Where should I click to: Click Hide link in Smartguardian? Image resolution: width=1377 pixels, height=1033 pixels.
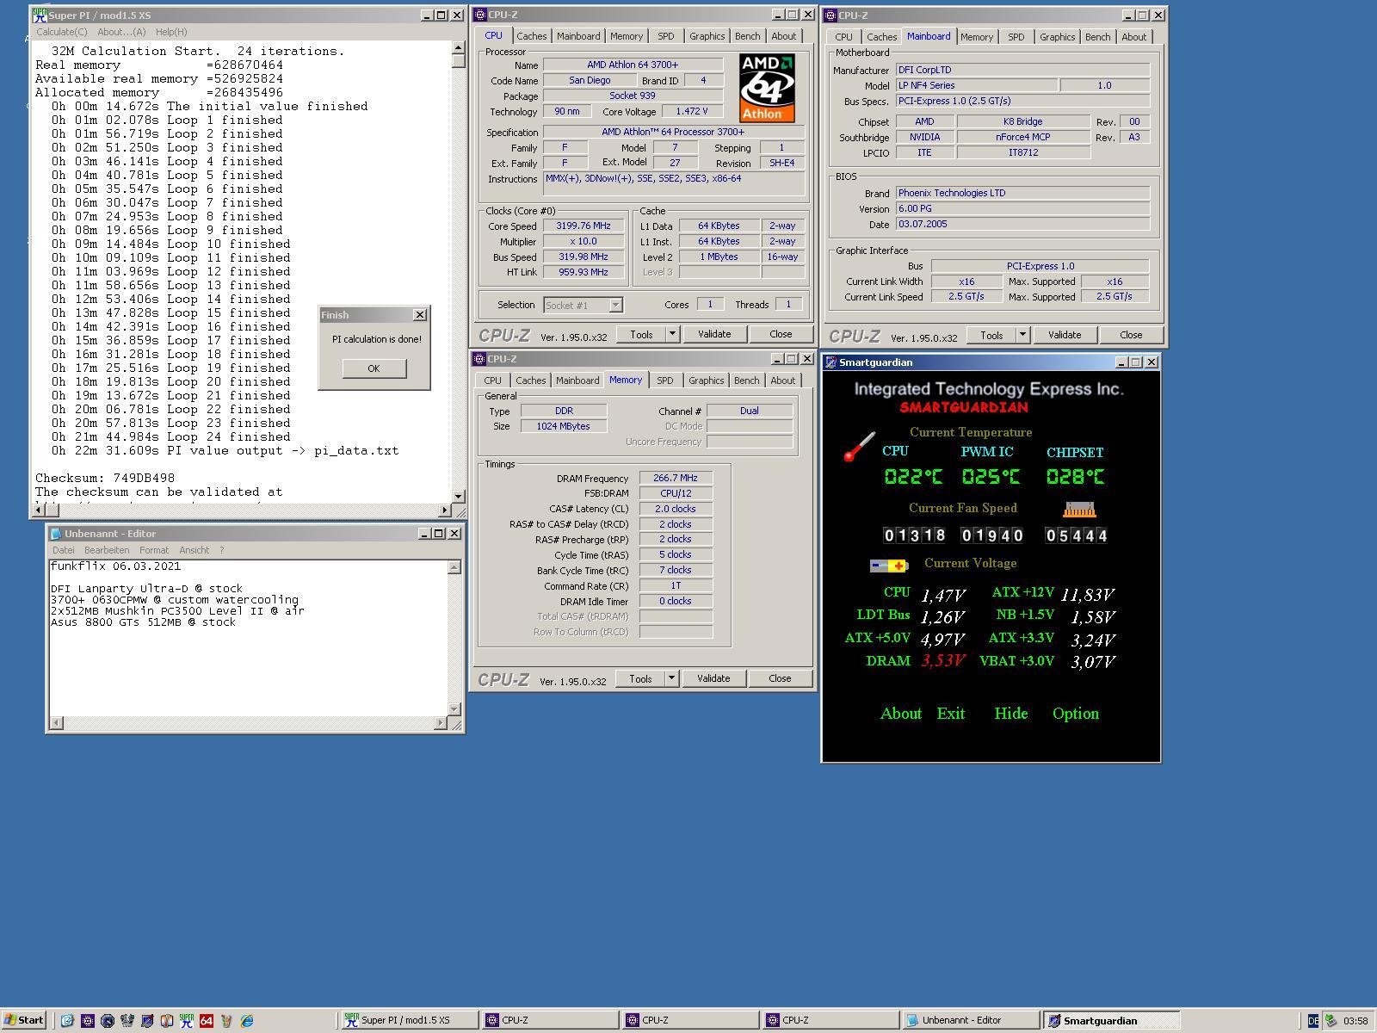(x=1011, y=714)
